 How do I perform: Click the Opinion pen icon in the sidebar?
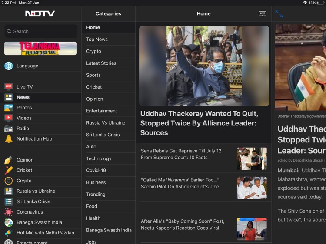pos(9,160)
